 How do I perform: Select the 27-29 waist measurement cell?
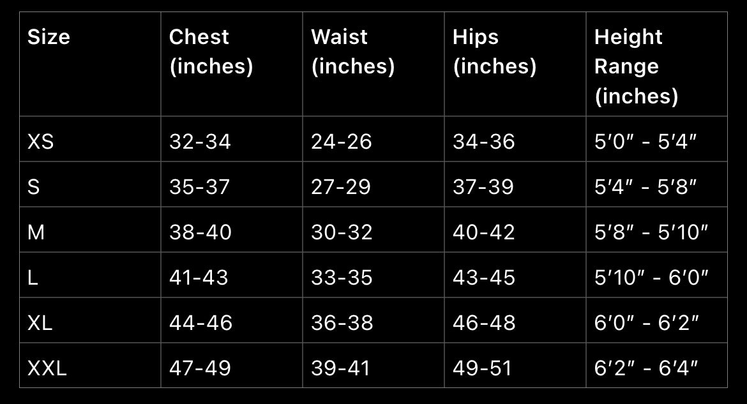point(341,186)
